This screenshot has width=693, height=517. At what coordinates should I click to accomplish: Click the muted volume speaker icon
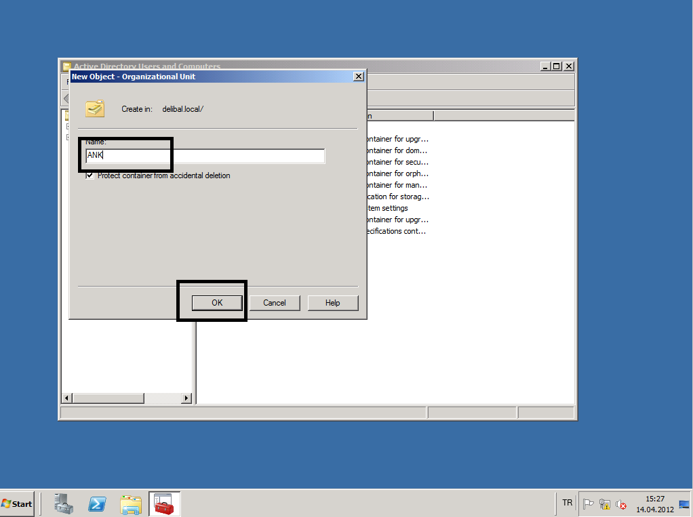coord(620,503)
